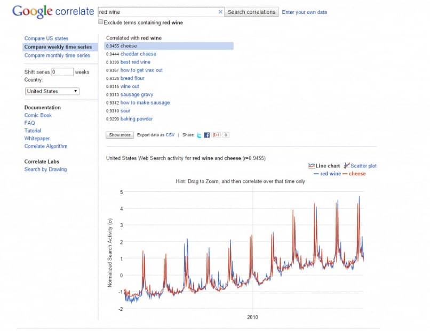430x331 pixels.
Task: Select the best red wine result
Action: [135, 62]
